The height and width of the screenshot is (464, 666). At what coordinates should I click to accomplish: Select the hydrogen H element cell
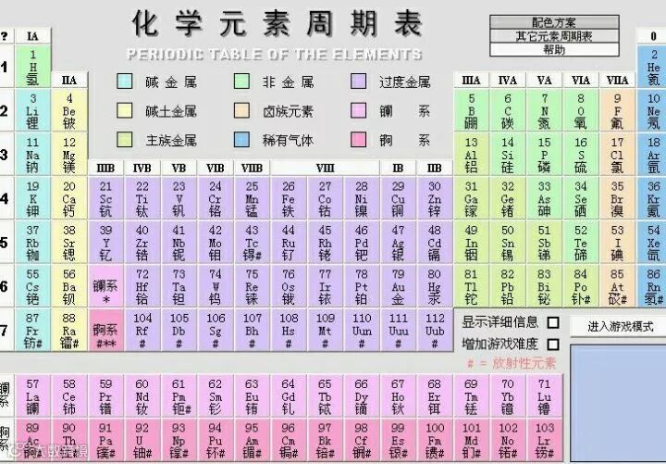(32, 67)
